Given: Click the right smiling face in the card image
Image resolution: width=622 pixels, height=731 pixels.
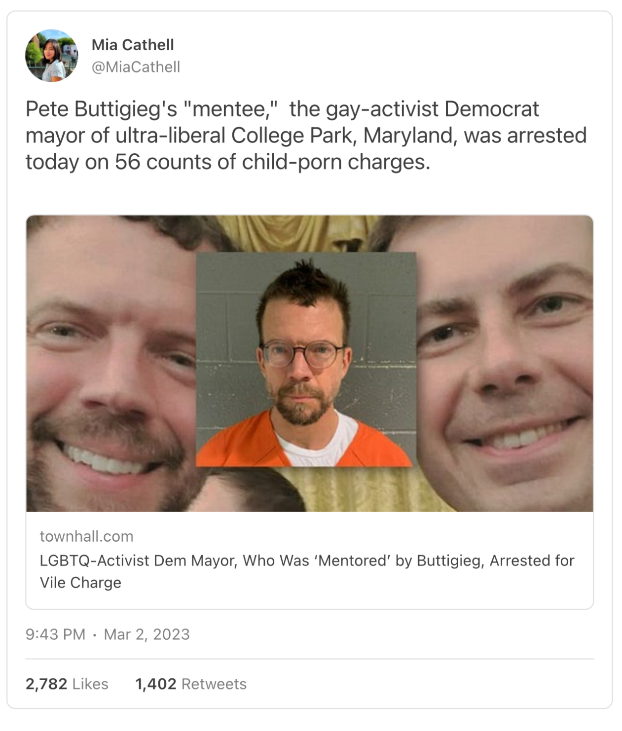Looking at the screenshot, I should pyautogui.click(x=505, y=363).
